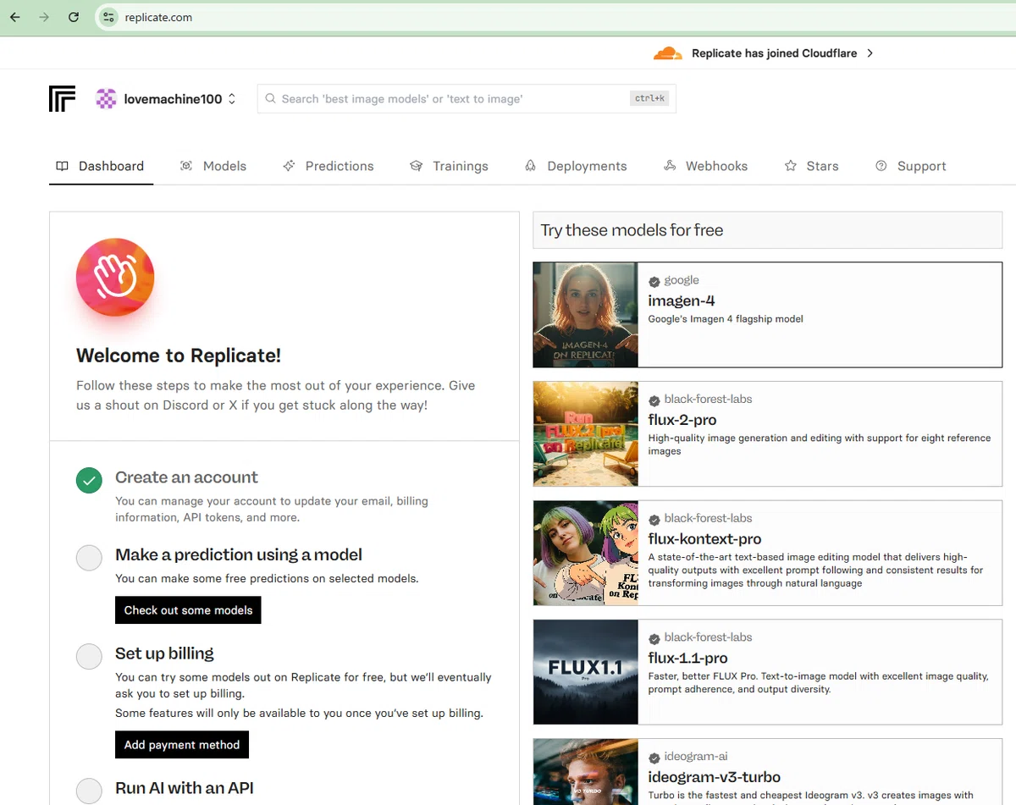Open the ideogram-v3-turbo model title

[714, 777]
